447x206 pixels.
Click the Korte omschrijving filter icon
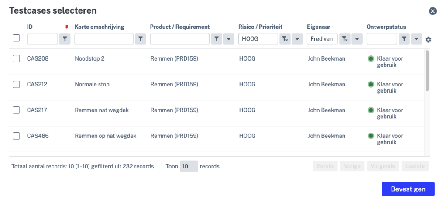click(141, 39)
